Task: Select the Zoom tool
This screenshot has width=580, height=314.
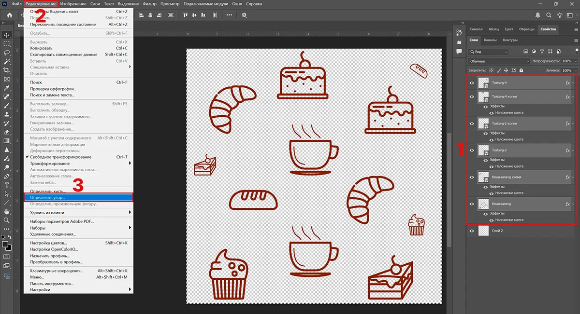Action: click(x=7, y=220)
